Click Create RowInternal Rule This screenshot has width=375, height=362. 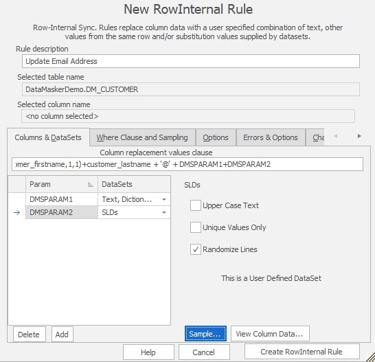(x=302, y=352)
